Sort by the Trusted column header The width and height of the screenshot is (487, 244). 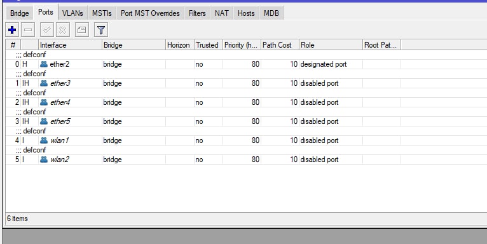tap(209, 45)
